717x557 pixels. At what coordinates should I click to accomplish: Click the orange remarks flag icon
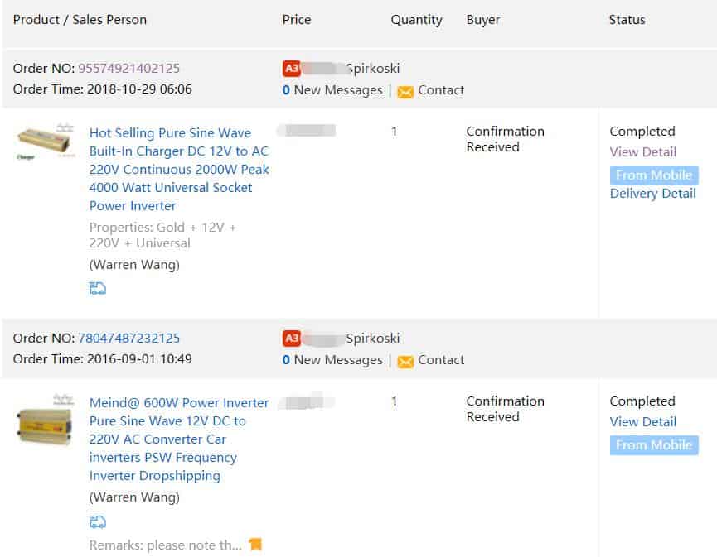pos(255,545)
